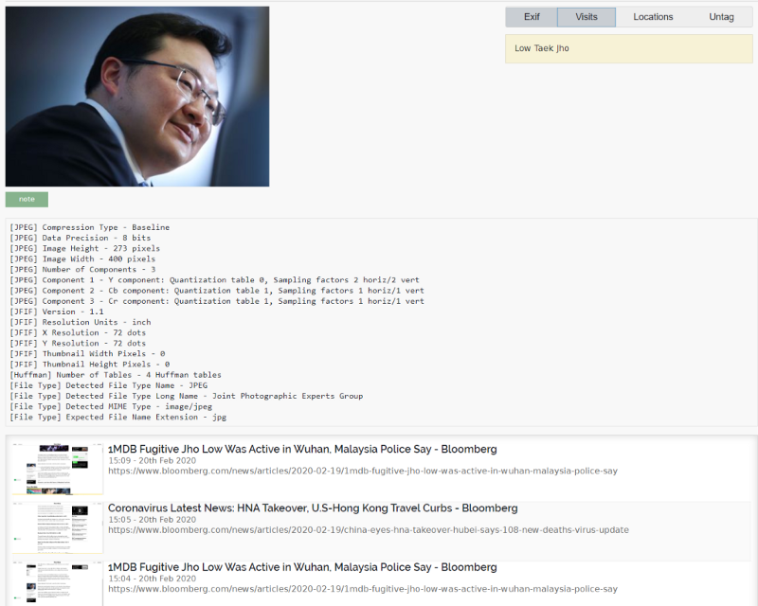This screenshot has width=758, height=606.
Task: Open the 15:04 '1MDB Fugitive Jho Low' title
Action: 301,567
